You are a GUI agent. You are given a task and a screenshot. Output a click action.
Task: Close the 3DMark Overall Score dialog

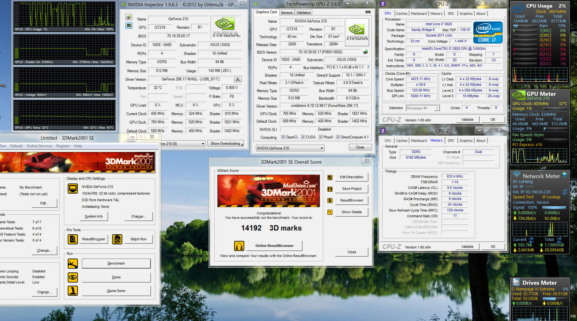point(352,252)
